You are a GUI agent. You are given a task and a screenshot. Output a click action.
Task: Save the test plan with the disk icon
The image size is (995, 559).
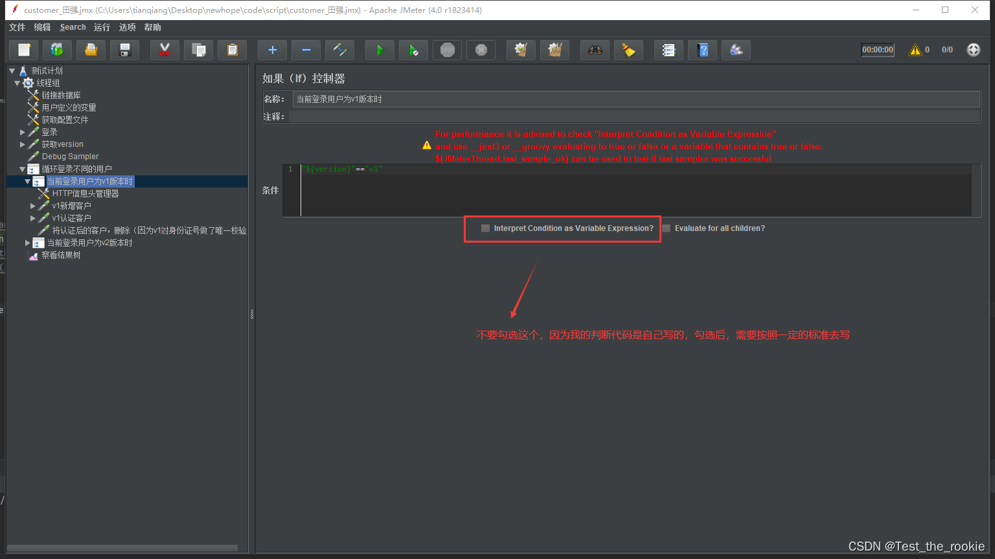click(125, 50)
